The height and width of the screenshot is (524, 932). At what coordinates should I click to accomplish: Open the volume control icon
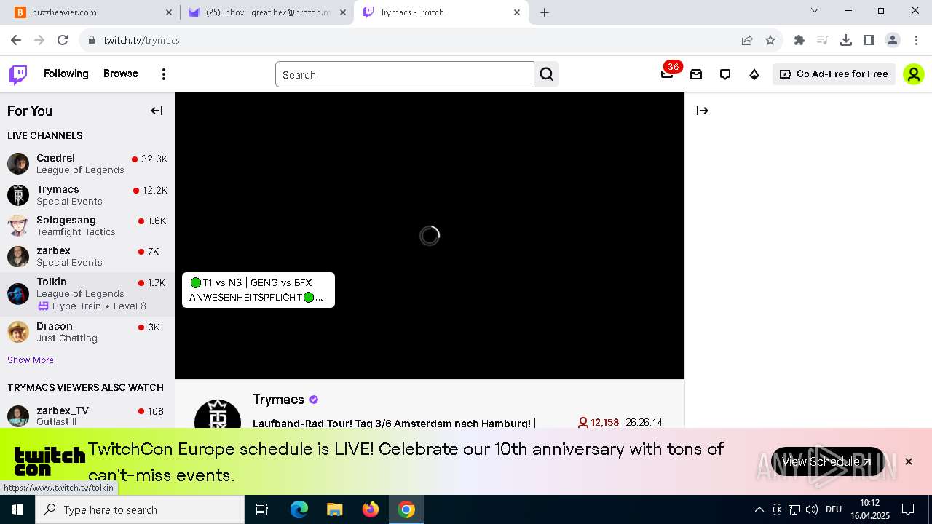[x=812, y=509]
